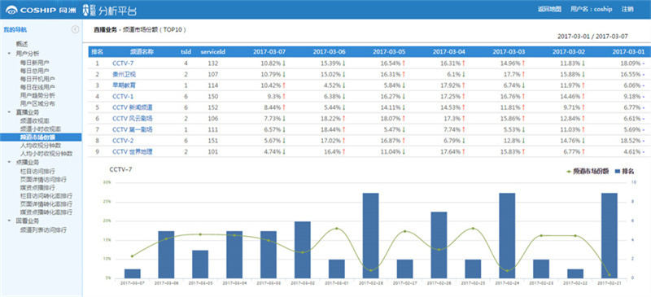Click the 直播业务 breadcrumb heading
651x297 pixels.
106,30
